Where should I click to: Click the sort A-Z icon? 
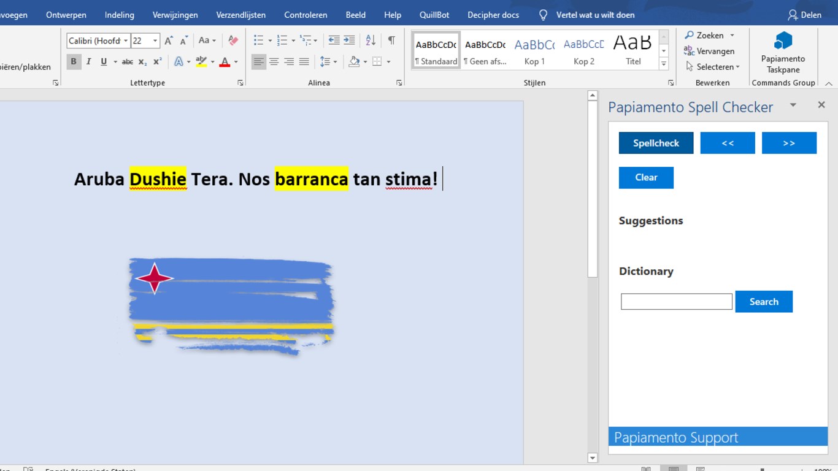coord(371,40)
